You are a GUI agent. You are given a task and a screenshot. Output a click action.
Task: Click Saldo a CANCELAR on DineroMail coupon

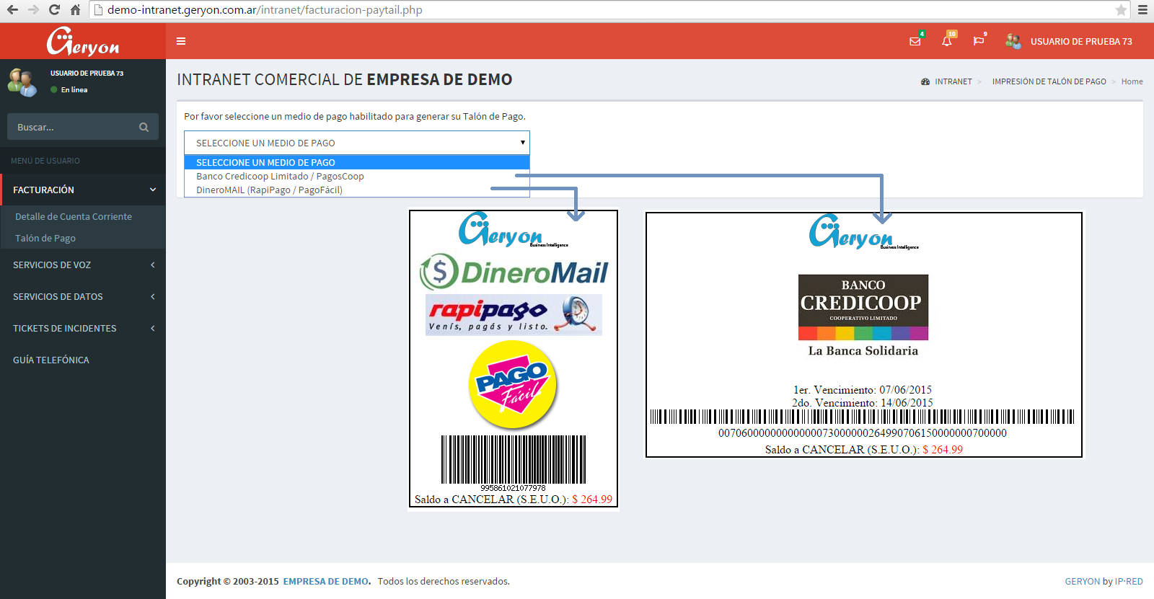(x=514, y=500)
